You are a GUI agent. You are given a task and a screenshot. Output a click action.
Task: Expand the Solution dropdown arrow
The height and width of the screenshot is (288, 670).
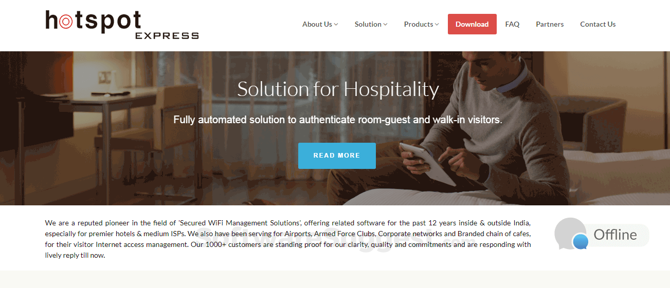pyautogui.click(x=385, y=24)
